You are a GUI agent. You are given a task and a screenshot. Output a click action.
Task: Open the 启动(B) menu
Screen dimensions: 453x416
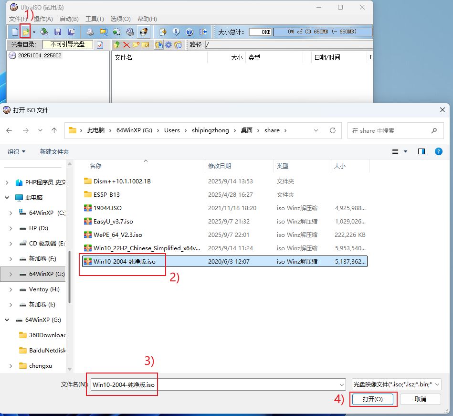pos(69,19)
